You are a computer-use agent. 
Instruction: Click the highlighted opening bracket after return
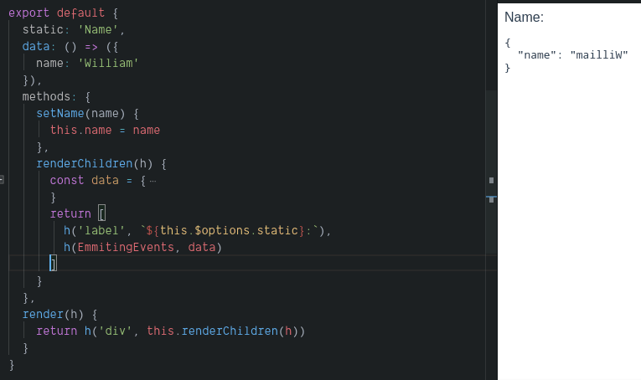(x=101, y=213)
